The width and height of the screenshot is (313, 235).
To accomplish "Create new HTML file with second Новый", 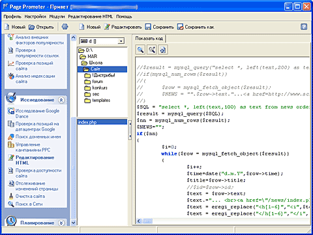I will (x=90, y=27).
